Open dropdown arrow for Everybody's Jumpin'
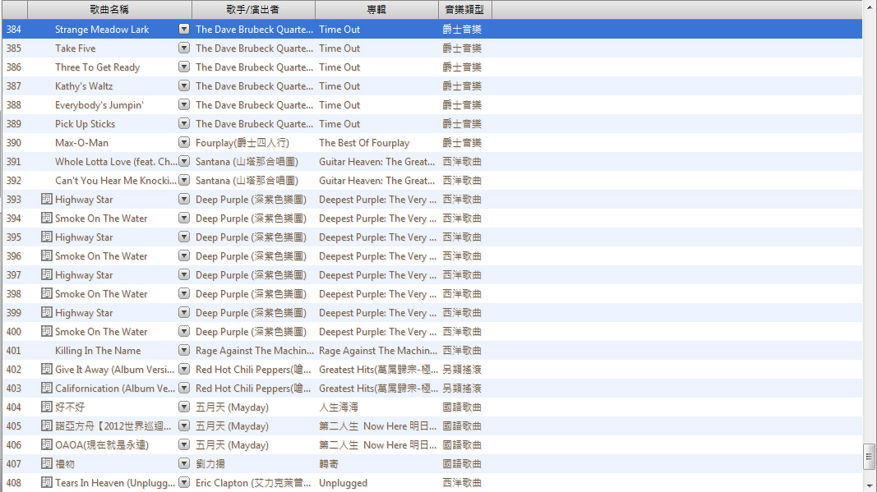The image size is (877, 492). click(x=184, y=104)
